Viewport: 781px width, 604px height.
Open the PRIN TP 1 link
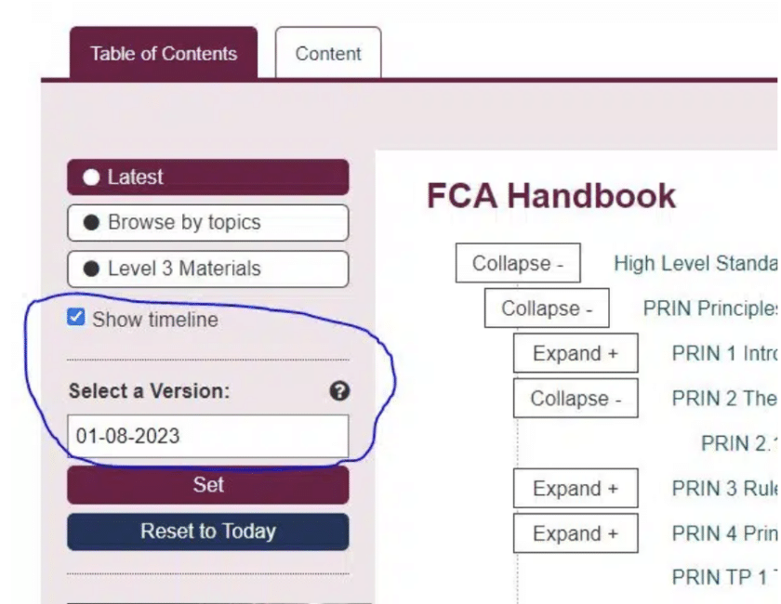723,577
